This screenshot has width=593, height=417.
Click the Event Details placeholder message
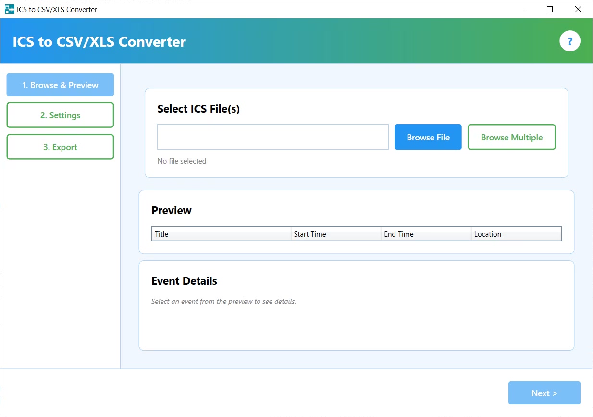tap(223, 302)
